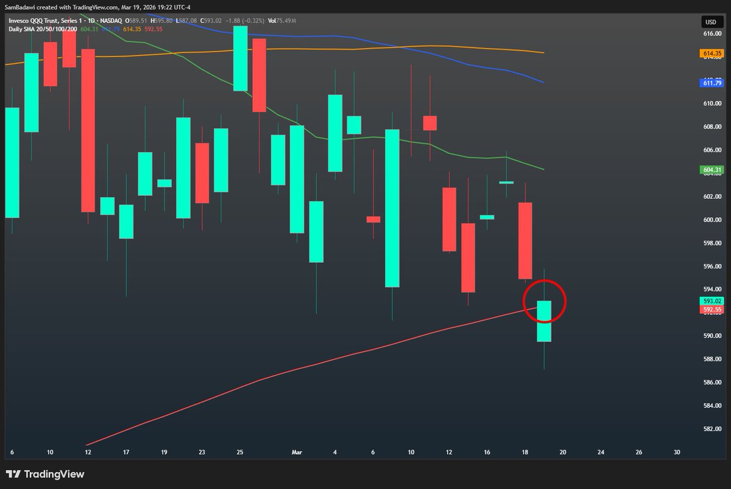The height and width of the screenshot is (489, 731).
Task: Click the 590.00 price scale label
Action: [712, 336]
